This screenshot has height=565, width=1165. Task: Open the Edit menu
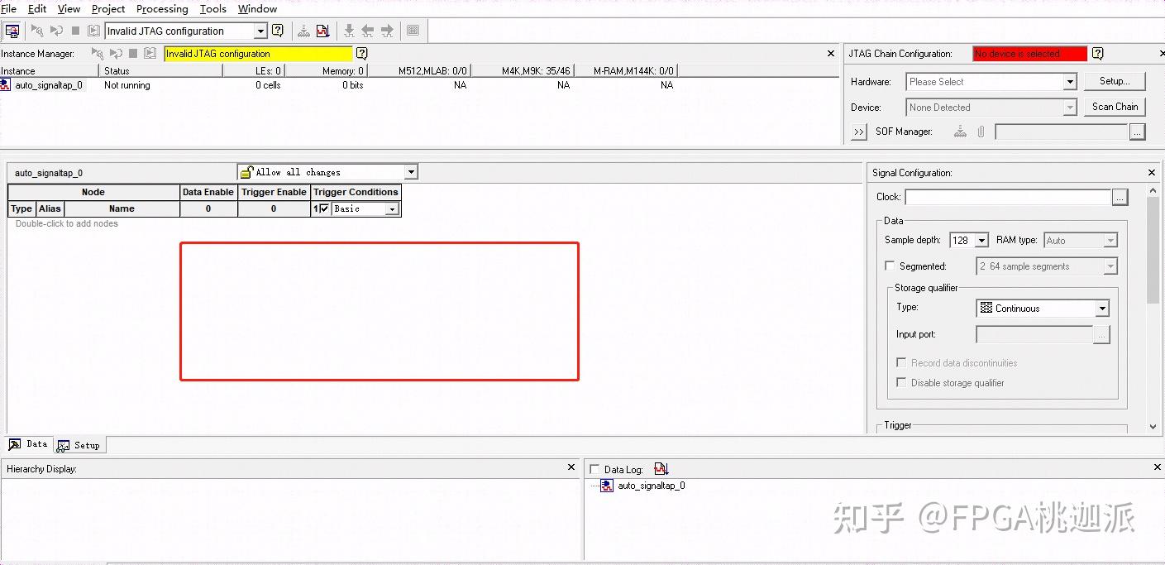37,9
